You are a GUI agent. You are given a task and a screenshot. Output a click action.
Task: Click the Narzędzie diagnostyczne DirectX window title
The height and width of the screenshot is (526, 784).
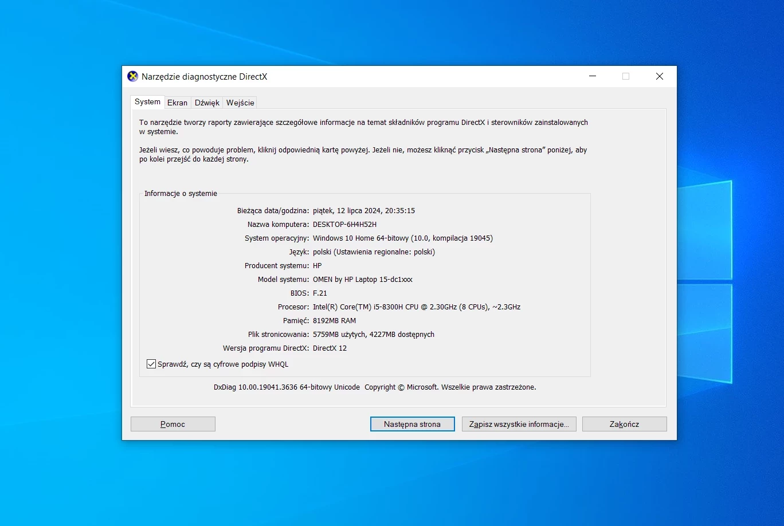204,76
